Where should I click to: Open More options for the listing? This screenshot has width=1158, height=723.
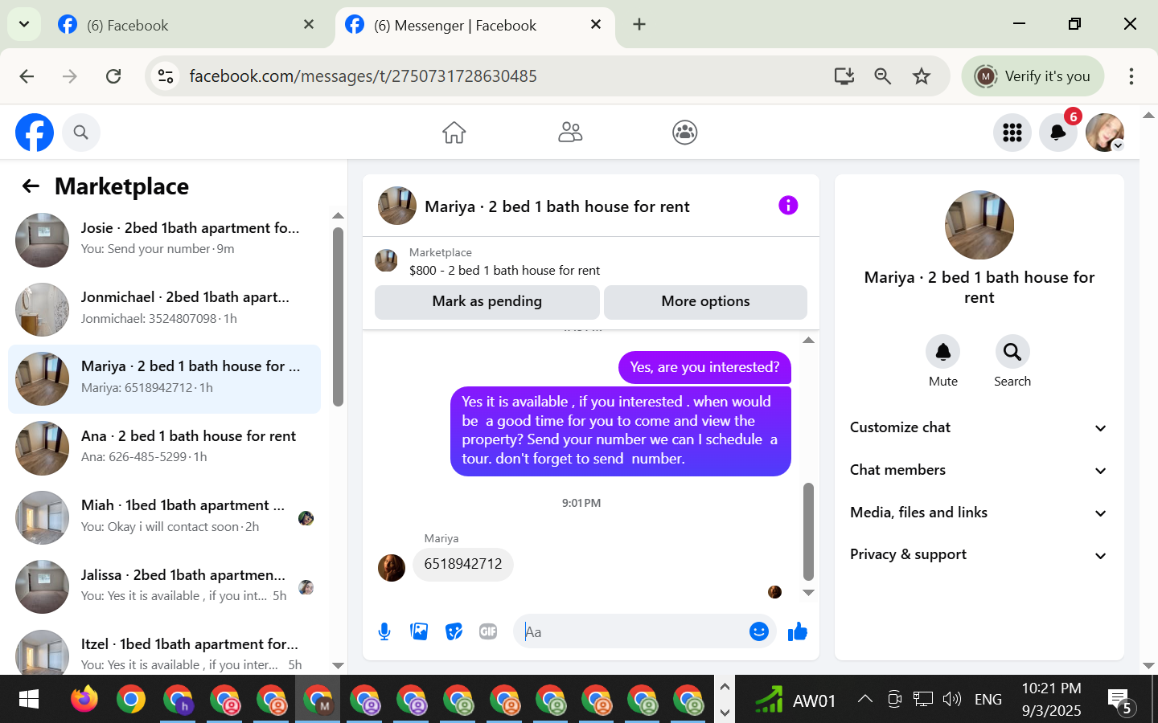coord(705,301)
